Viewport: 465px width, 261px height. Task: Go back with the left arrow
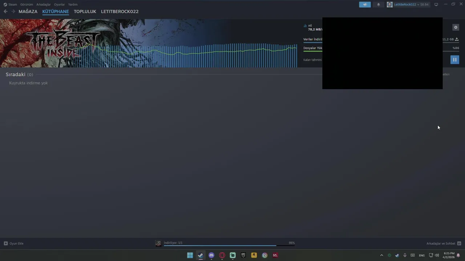click(5, 12)
